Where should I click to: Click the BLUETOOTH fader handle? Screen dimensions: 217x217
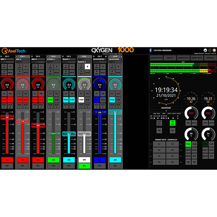point(100,112)
